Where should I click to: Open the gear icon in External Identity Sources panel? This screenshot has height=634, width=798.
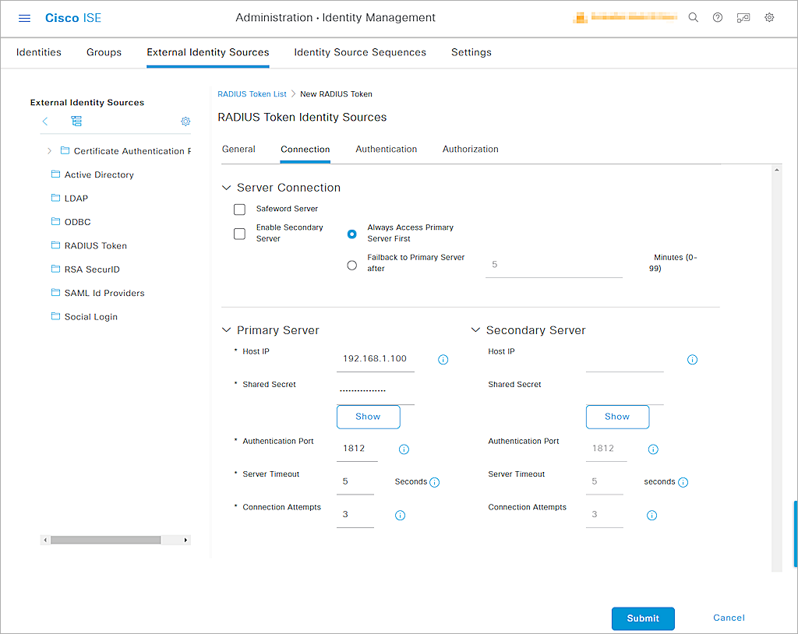click(x=185, y=122)
